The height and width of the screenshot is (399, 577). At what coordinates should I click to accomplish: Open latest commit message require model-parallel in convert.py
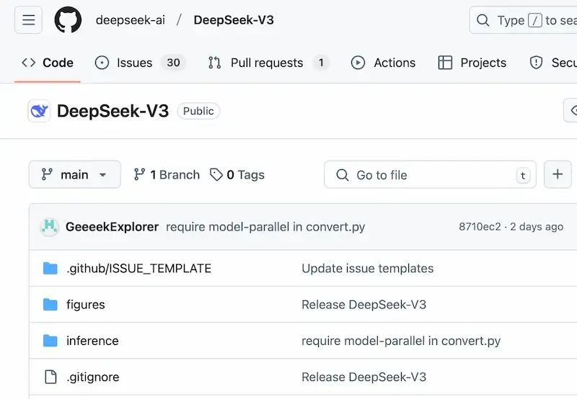(x=265, y=227)
